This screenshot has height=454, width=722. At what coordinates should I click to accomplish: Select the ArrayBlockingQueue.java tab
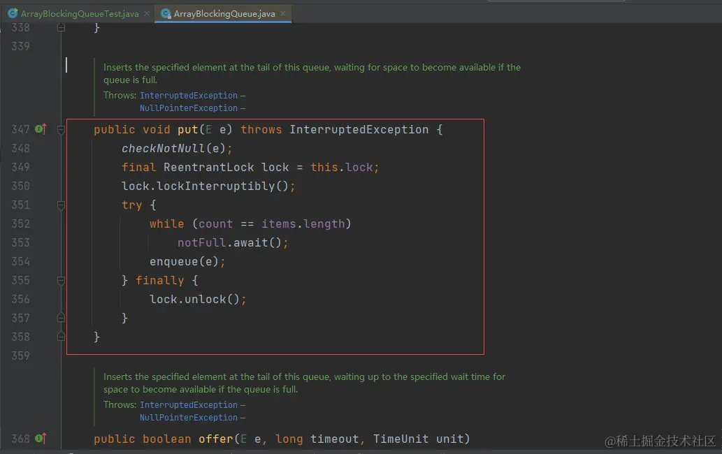coord(223,14)
